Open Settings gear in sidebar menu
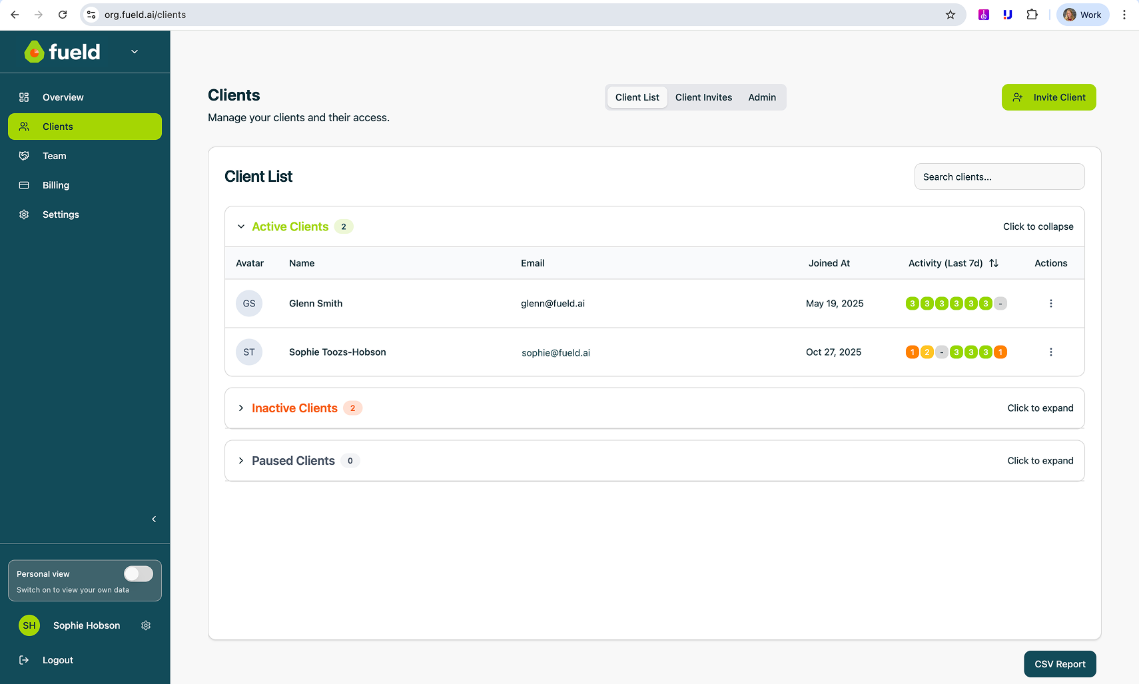The width and height of the screenshot is (1139, 684). [x=24, y=214]
